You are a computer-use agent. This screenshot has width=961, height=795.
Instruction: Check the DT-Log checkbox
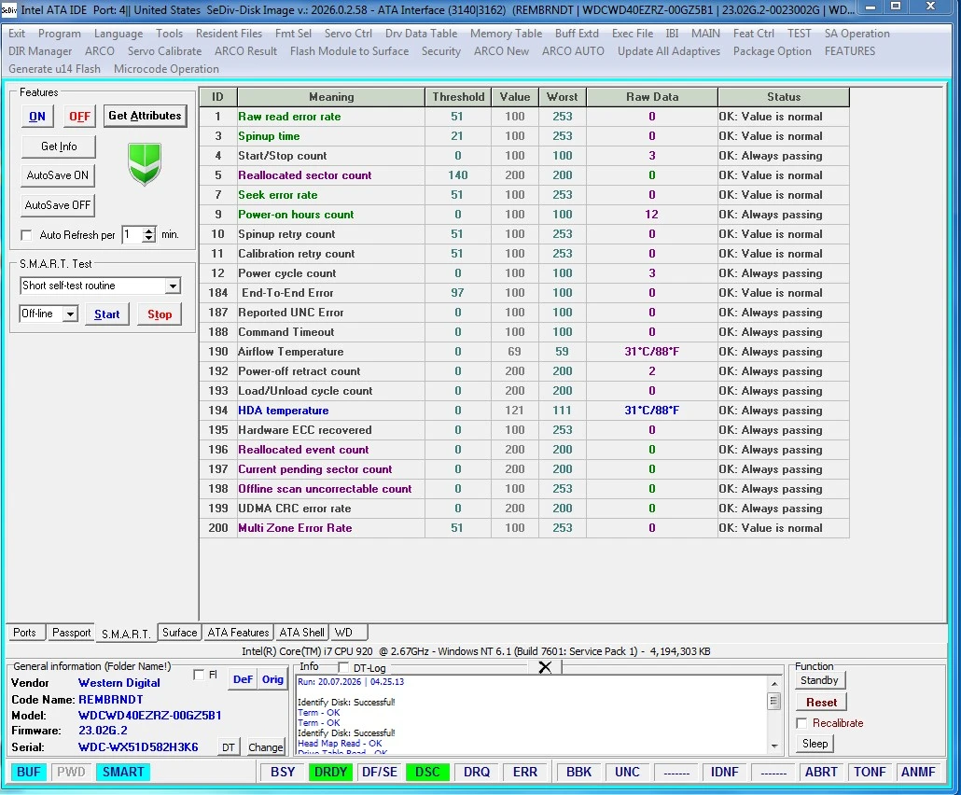[x=343, y=667]
